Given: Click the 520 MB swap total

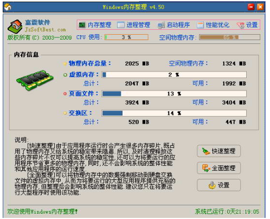Looking at the screenshot, I should pyautogui.click(x=139, y=122).
